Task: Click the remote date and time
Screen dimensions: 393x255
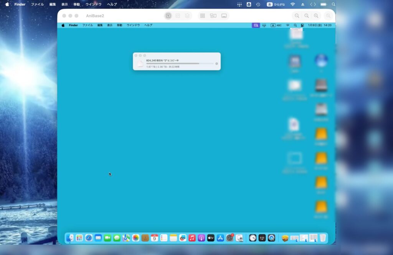Action: pyautogui.click(x=319, y=25)
